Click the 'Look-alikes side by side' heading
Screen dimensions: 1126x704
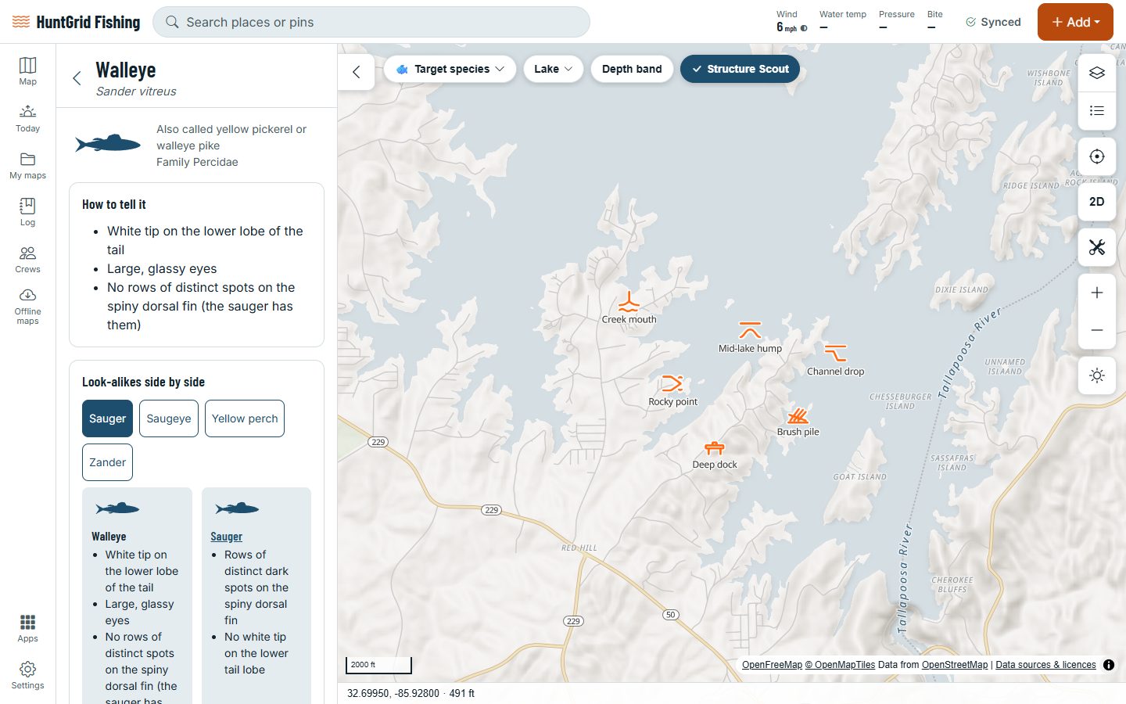tap(143, 382)
